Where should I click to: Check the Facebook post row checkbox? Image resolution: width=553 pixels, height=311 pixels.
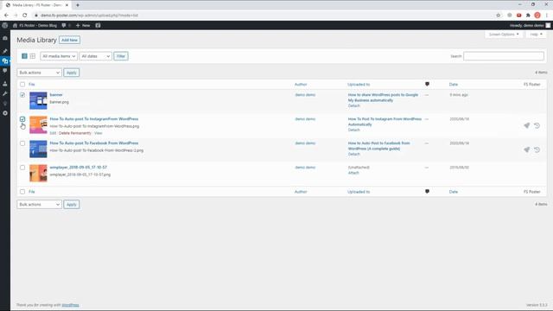click(22, 143)
